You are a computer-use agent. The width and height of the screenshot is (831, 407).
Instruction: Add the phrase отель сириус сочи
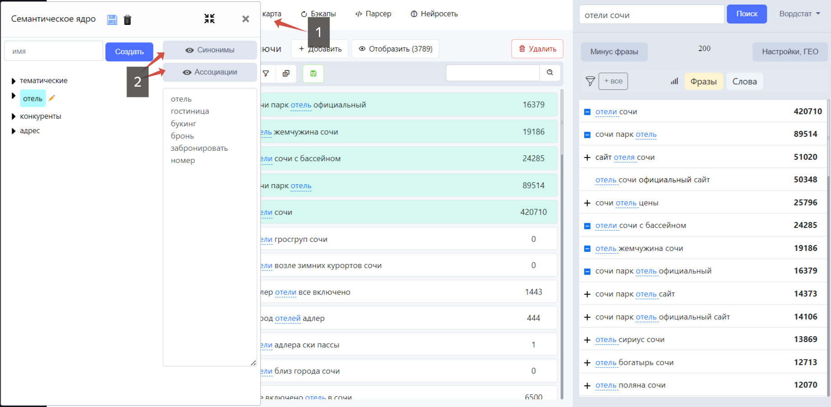point(587,340)
